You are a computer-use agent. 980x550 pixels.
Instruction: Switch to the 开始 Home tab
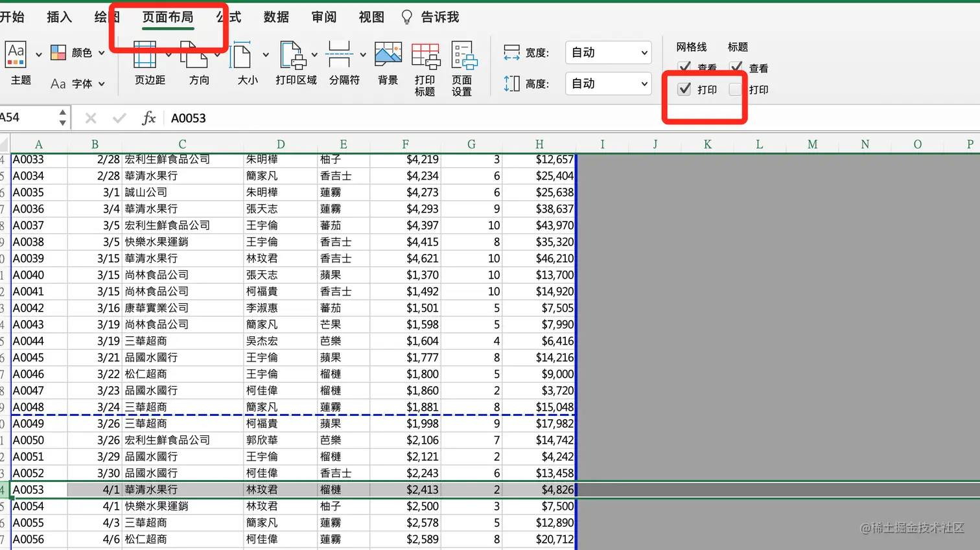(12, 17)
